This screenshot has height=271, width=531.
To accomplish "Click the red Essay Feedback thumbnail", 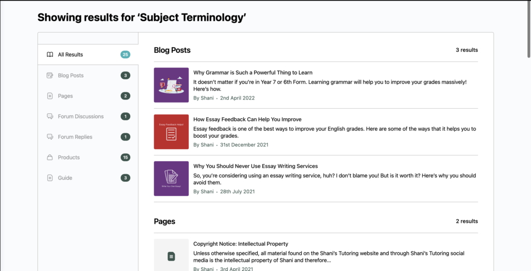I will (x=171, y=132).
